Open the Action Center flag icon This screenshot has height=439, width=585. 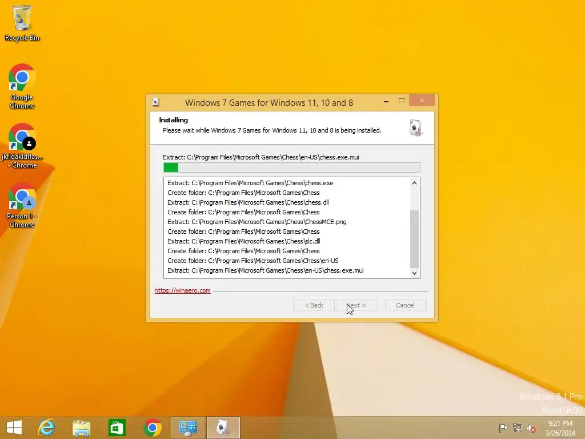click(x=503, y=428)
